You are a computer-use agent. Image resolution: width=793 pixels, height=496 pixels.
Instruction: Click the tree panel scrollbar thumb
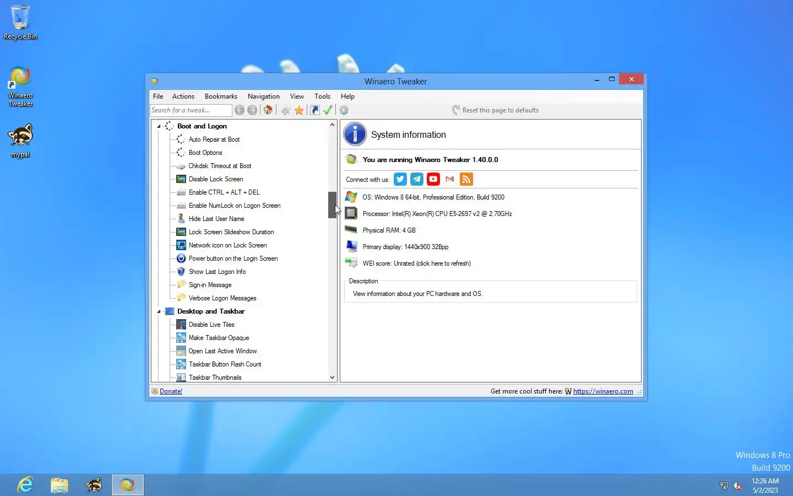click(x=332, y=205)
